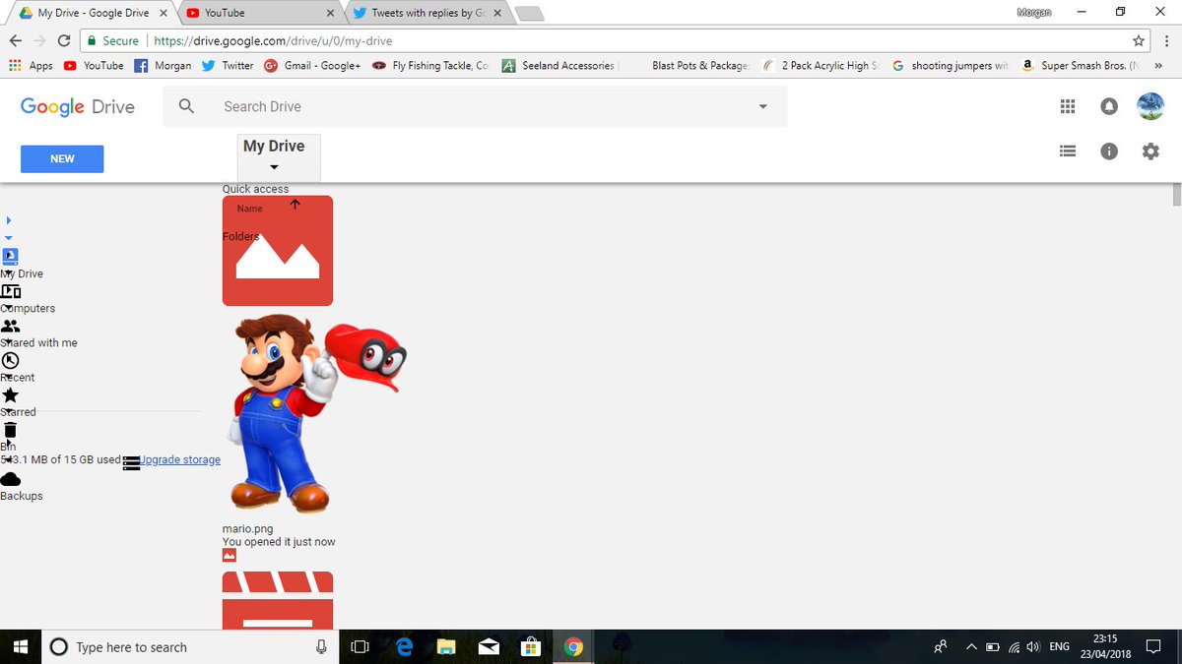Open the Google apps grid launcher
Viewport: 1182px width, 664px height.
[1068, 106]
